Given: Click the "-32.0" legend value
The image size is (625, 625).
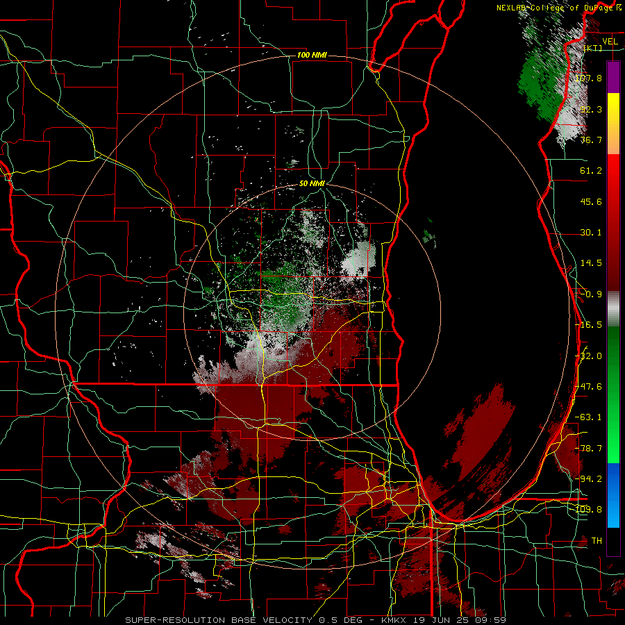Looking at the screenshot, I should pos(588,356).
